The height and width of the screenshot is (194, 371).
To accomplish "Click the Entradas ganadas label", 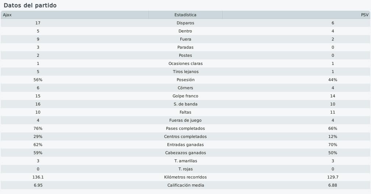I will (185, 145).
